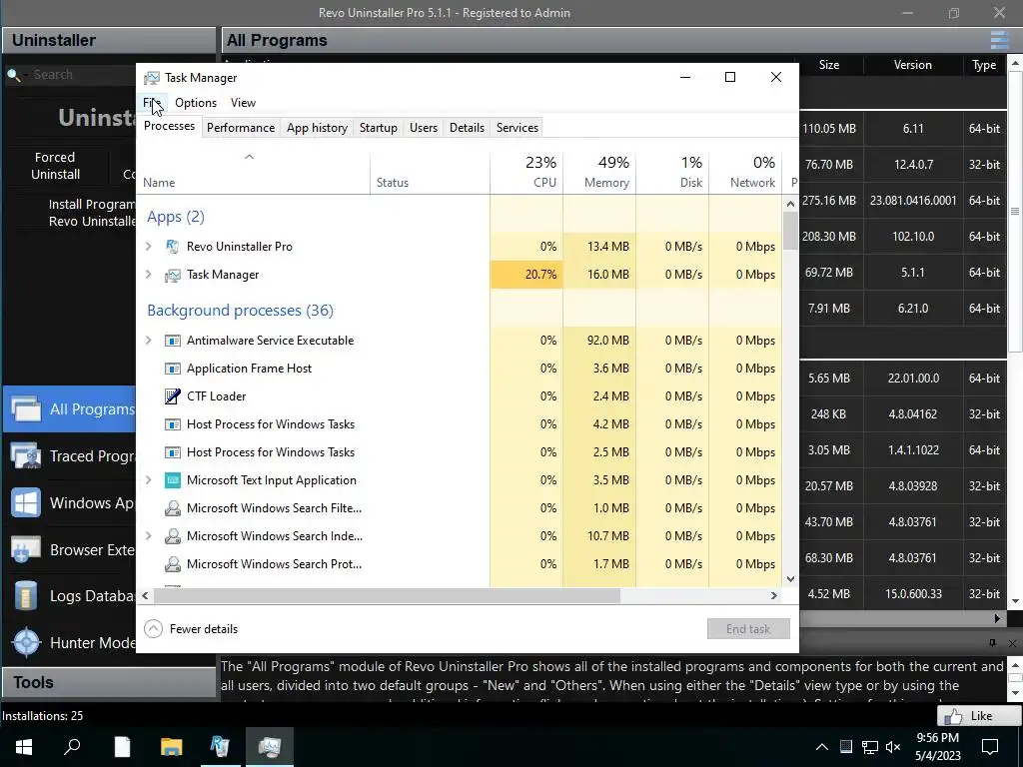Switch to the Performance tab

pyautogui.click(x=241, y=128)
